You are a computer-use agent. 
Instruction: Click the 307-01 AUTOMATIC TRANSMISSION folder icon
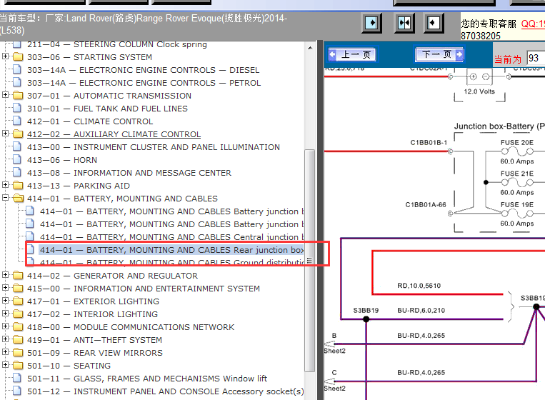coord(18,96)
